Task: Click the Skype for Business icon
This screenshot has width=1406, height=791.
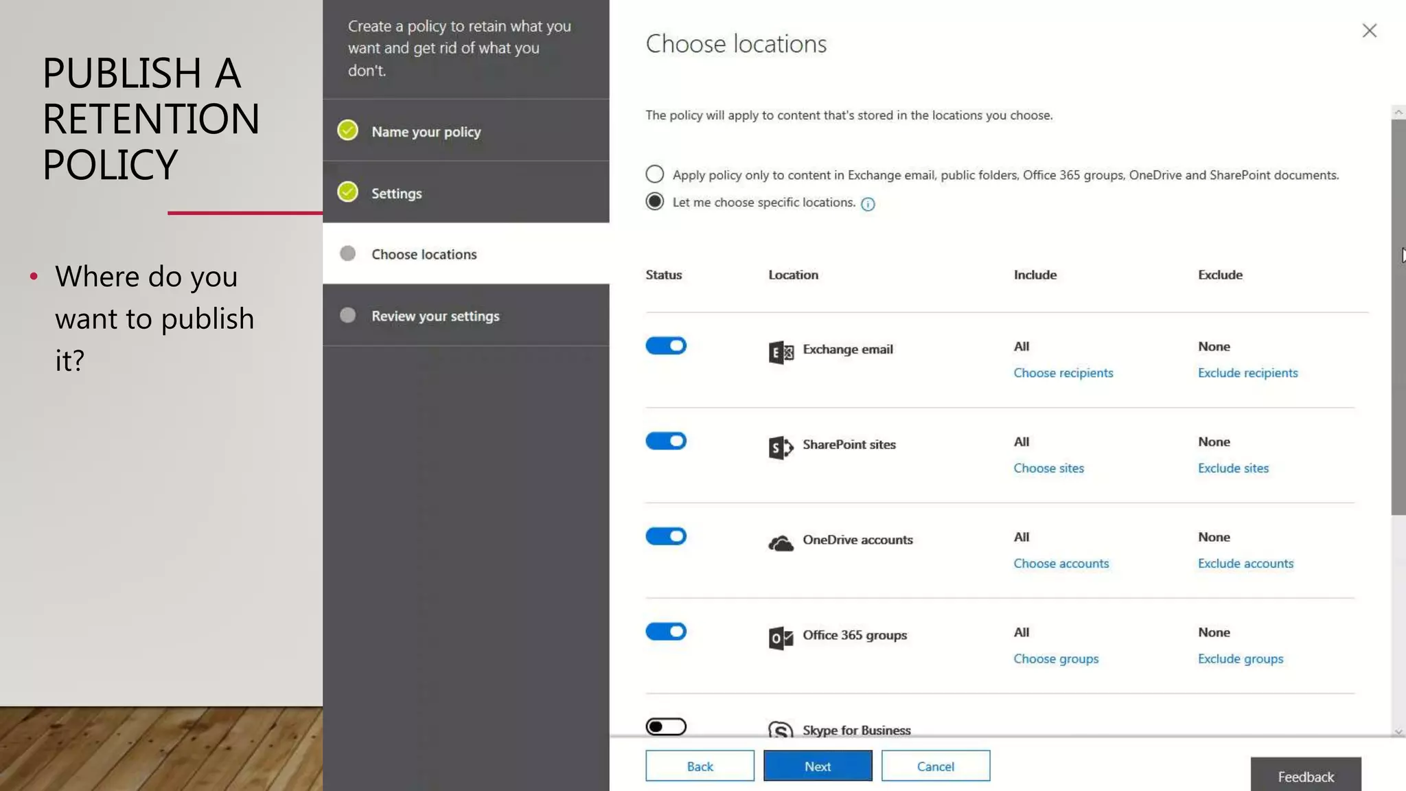Action: (781, 729)
